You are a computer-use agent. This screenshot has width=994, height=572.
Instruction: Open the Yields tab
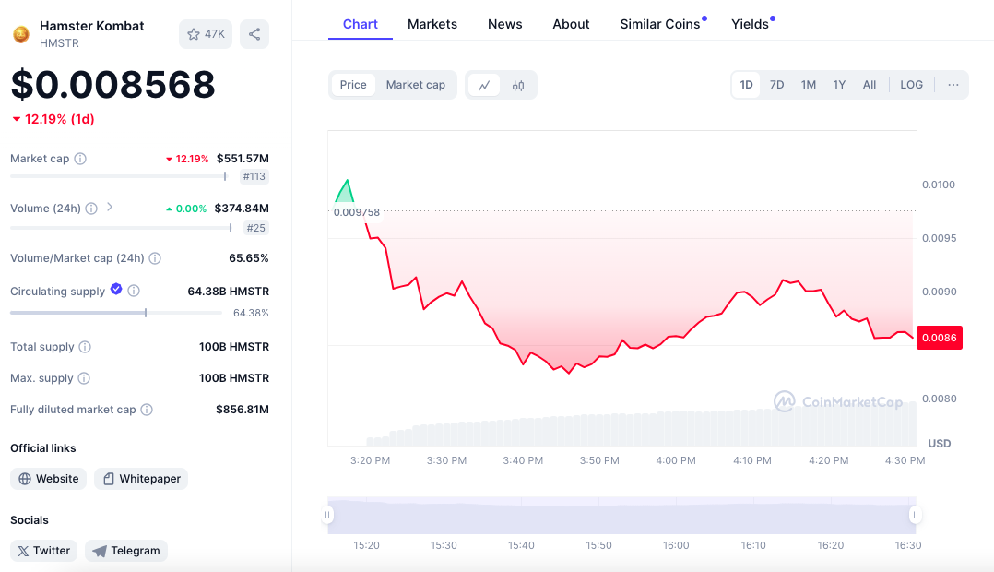coord(750,24)
